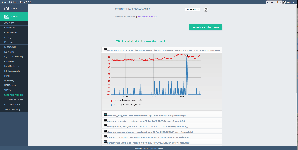The width and height of the screenshot is (298, 150).
Task: Click chart icon beside core:bad_msg_hdr
Action: (x=105, y=115)
